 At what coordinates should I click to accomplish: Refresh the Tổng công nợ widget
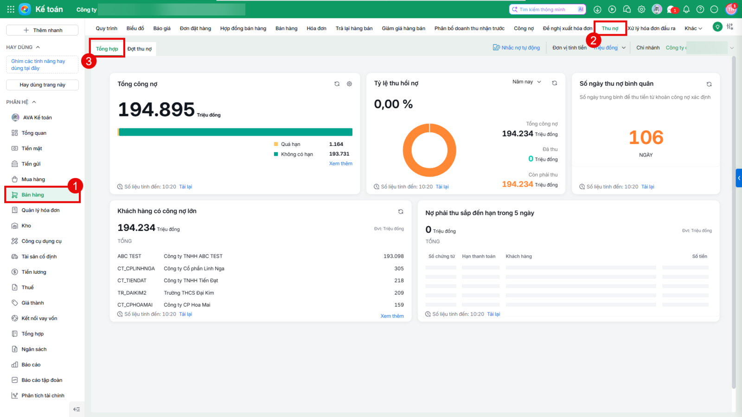pos(337,84)
